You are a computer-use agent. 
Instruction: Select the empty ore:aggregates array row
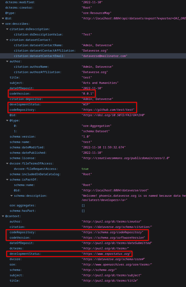coord(93,206)
